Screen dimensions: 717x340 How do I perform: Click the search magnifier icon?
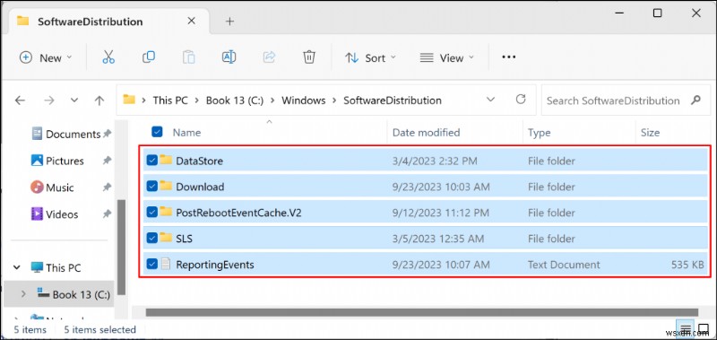(696, 100)
